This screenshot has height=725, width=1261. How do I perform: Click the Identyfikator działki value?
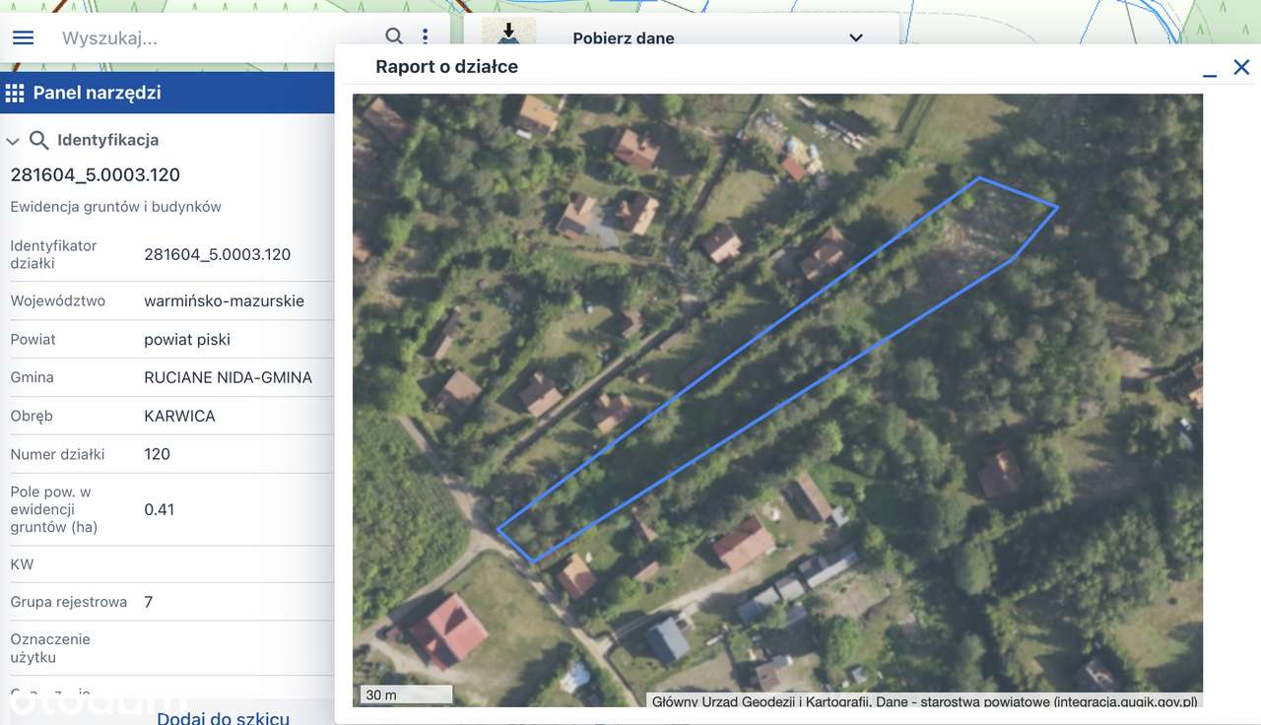click(x=218, y=254)
